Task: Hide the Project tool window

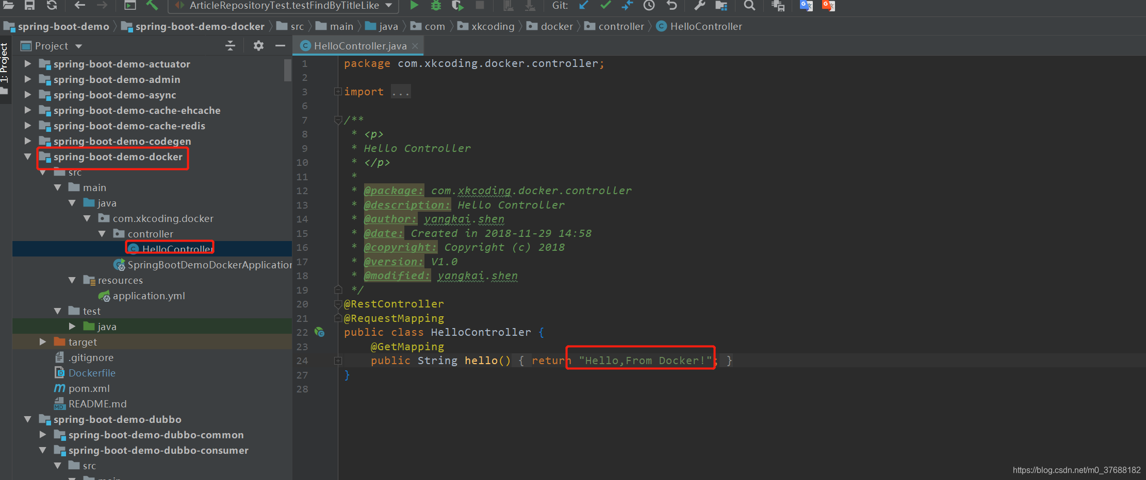Action: point(280,46)
